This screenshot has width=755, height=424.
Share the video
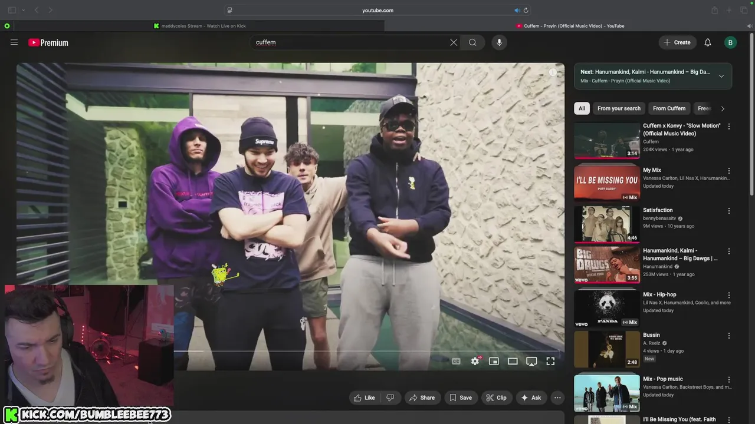tap(422, 397)
